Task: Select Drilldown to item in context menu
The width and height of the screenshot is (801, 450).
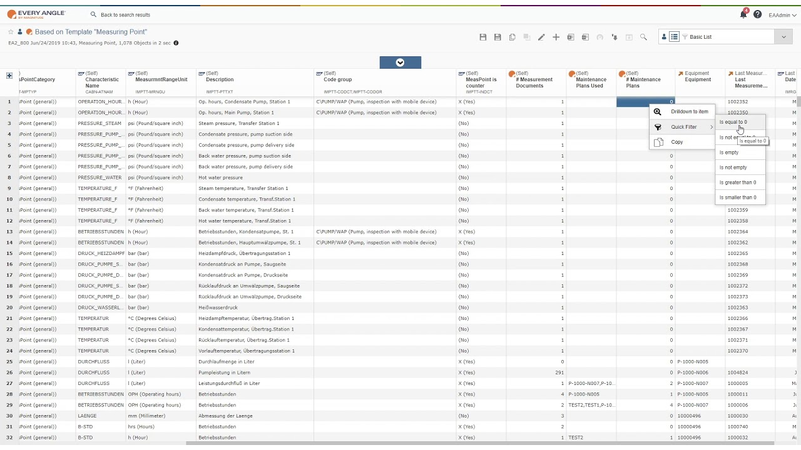Action: (x=682, y=112)
